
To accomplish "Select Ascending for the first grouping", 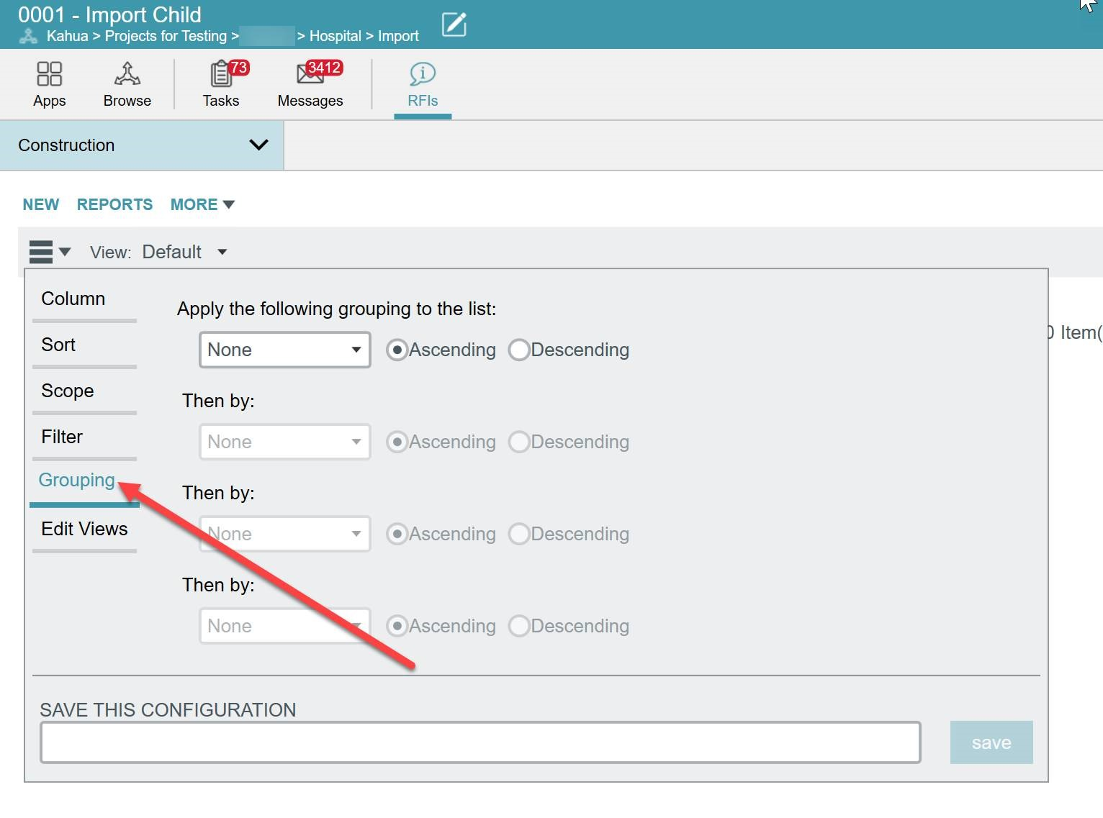I will (x=397, y=350).
